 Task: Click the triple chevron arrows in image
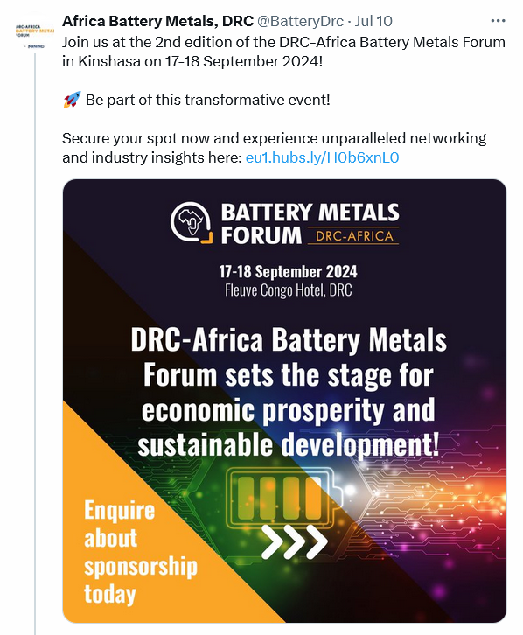point(294,542)
